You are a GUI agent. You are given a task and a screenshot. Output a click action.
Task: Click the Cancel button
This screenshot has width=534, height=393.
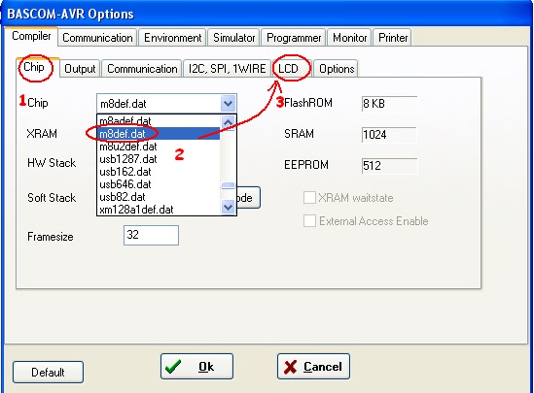(x=313, y=367)
